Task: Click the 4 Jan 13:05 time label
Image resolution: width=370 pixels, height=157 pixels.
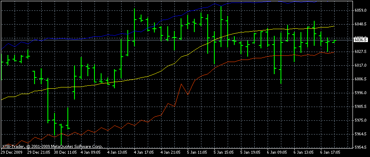Action: click(118, 152)
